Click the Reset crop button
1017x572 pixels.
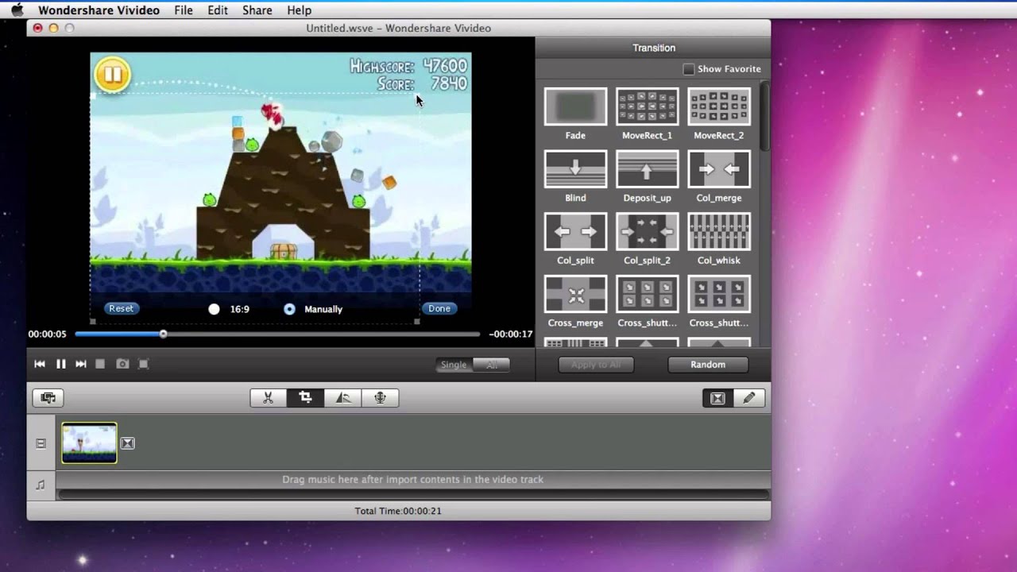click(121, 308)
